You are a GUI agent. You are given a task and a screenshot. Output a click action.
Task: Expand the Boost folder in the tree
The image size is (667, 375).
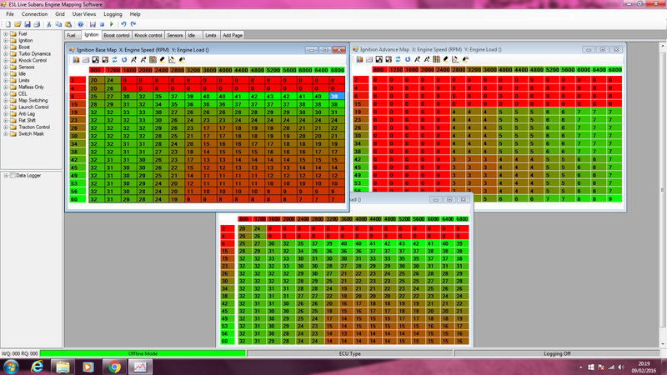pyautogui.click(x=6, y=47)
